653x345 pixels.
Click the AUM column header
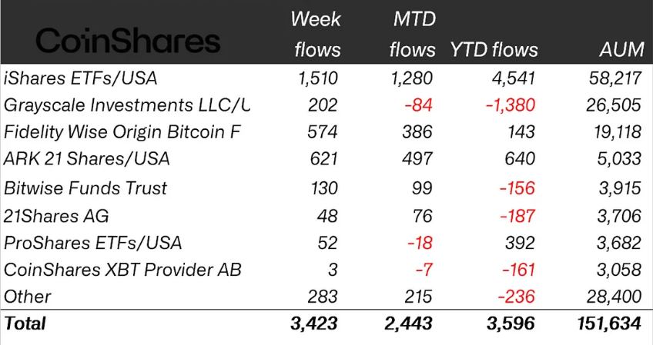click(x=621, y=51)
